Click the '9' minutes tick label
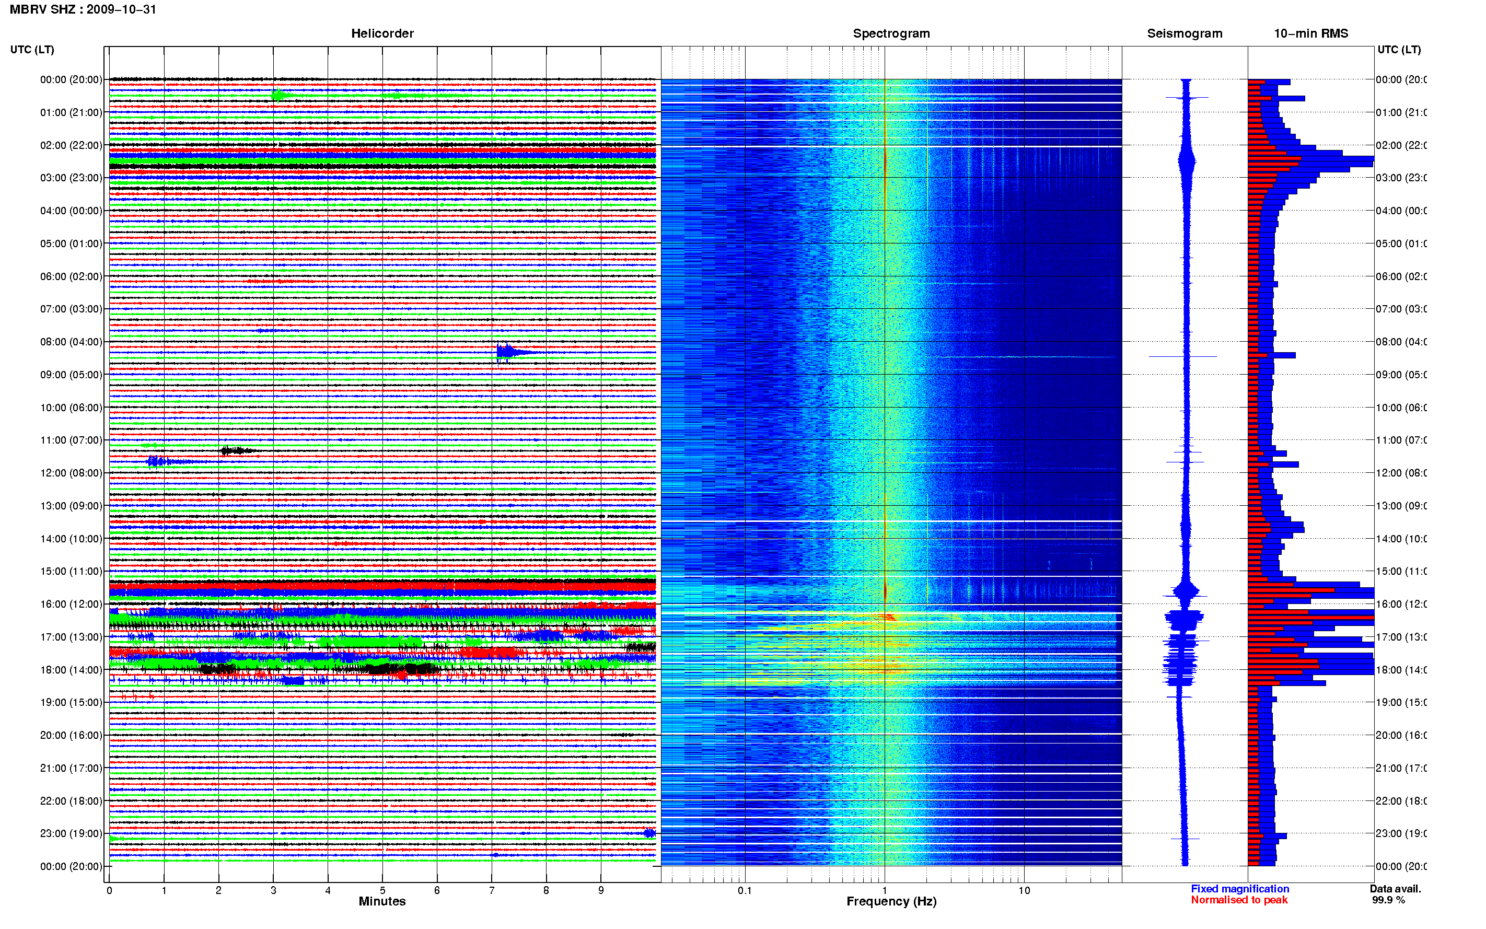Screen dimensions: 1486x929 pyautogui.click(x=601, y=890)
